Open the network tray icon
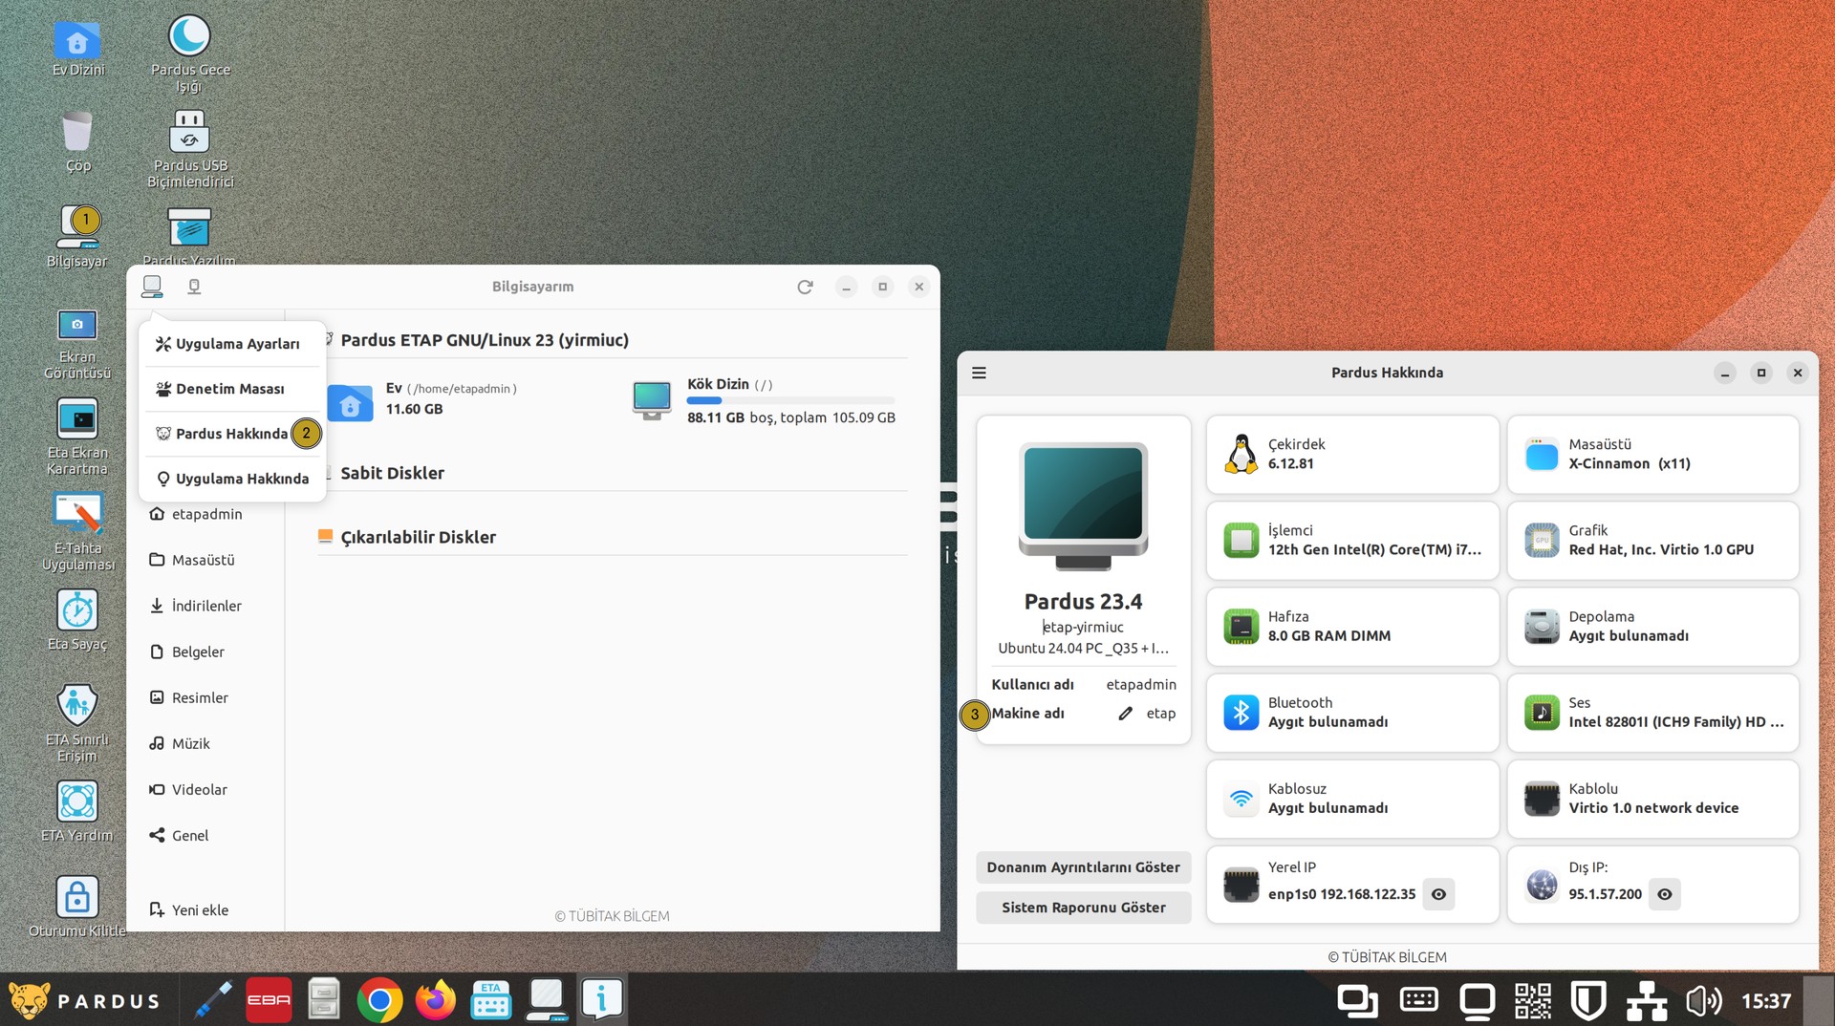Screen dimensions: 1835x1026 (1647, 1000)
